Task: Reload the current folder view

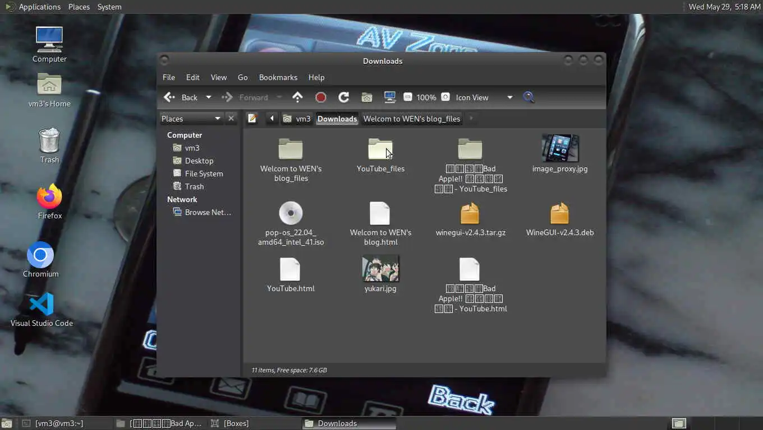Action: point(344,97)
